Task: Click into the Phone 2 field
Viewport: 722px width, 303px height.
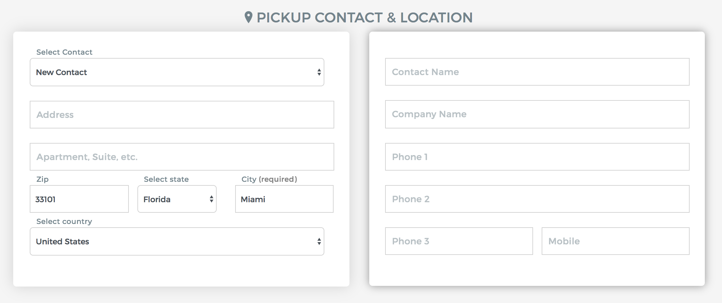Action: [x=537, y=199]
